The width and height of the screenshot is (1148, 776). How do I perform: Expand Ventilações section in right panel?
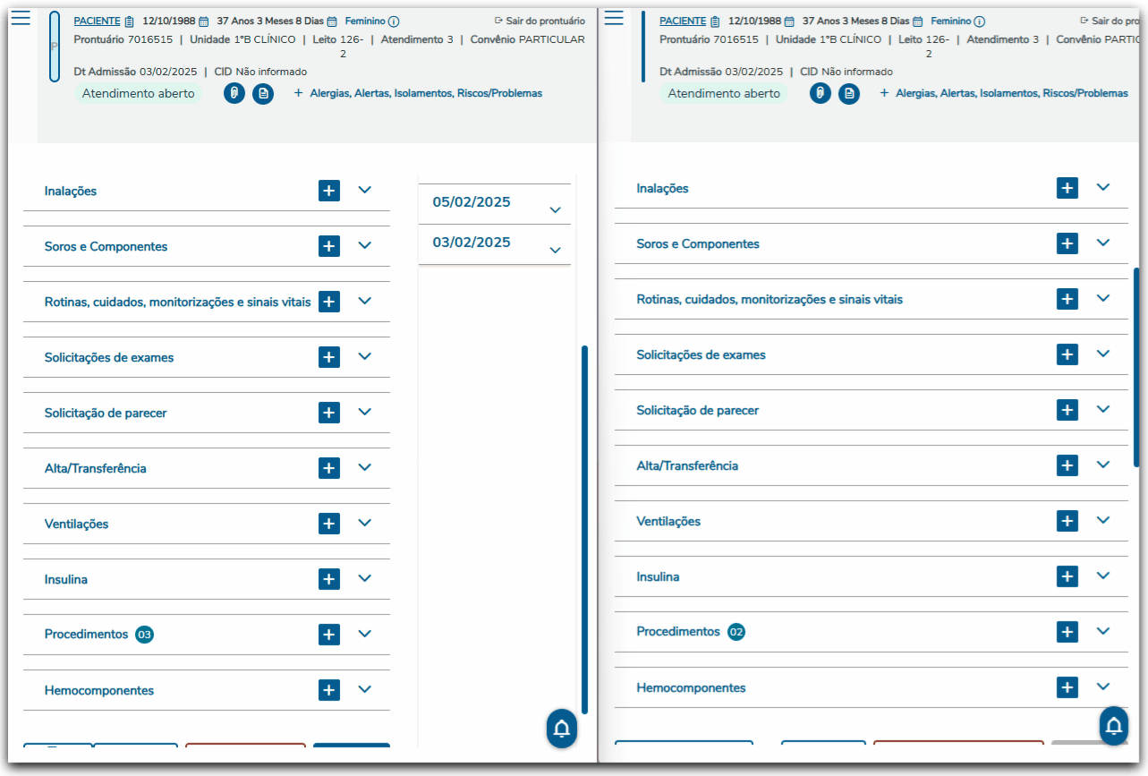pyautogui.click(x=1102, y=520)
